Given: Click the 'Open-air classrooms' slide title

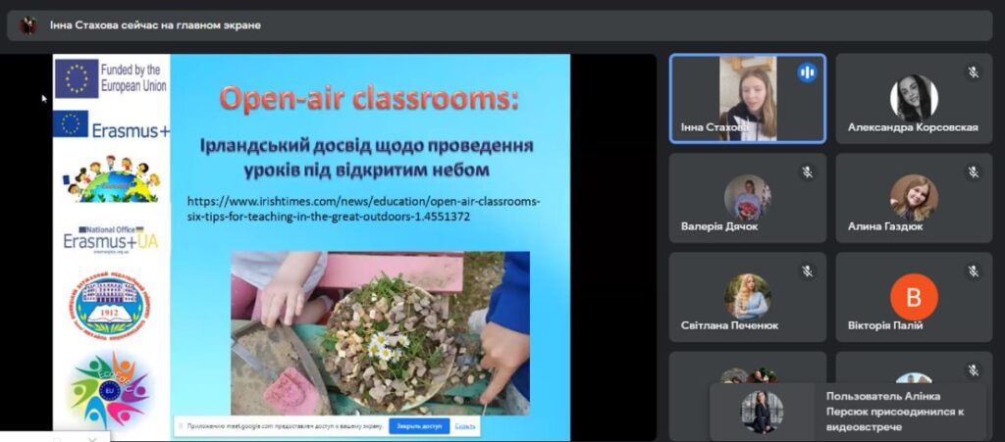Looking at the screenshot, I should click(x=369, y=99).
